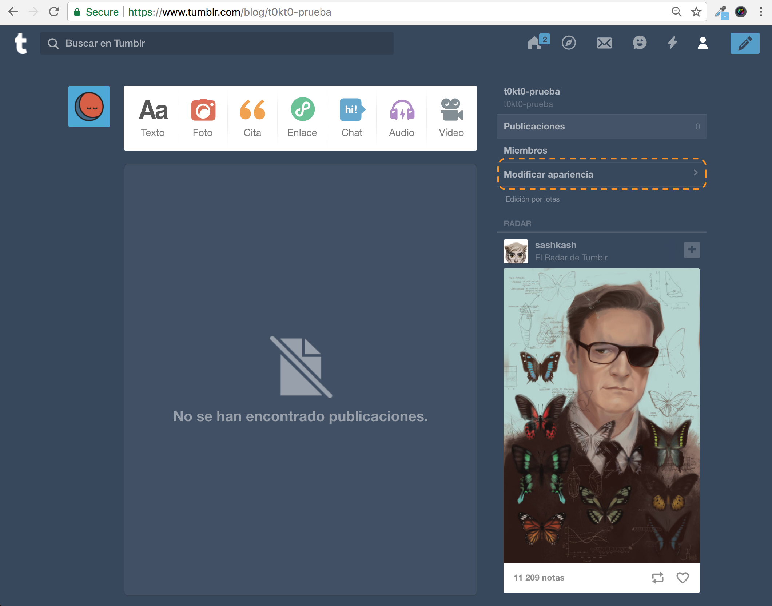Open the Messaging smiley face icon
Screen dimensions: 772x606
click(640, 43)
